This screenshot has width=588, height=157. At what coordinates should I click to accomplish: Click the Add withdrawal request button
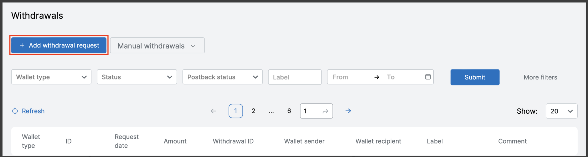coord(59,45)
